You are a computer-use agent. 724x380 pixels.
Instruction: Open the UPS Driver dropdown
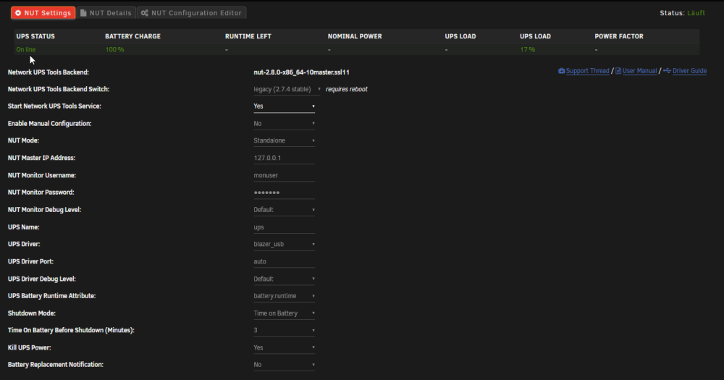coord(284,244)
